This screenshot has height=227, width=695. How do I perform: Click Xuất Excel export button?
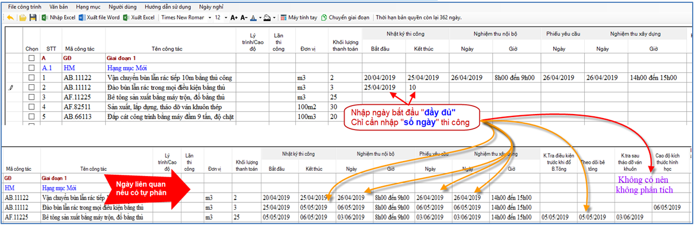click(x=138, y=18)
